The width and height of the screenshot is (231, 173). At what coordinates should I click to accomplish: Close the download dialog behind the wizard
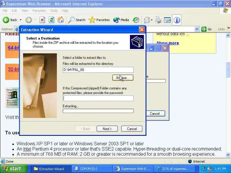click(165, 48)
